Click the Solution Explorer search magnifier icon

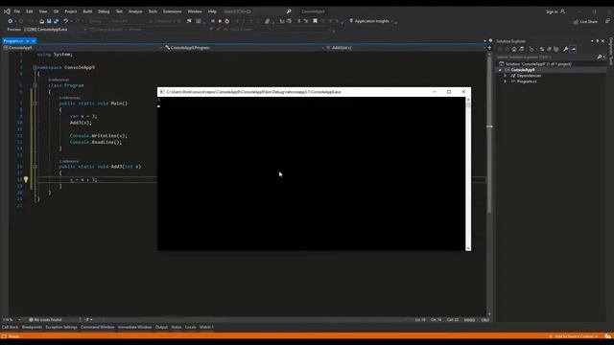click(x=600, y=57)
